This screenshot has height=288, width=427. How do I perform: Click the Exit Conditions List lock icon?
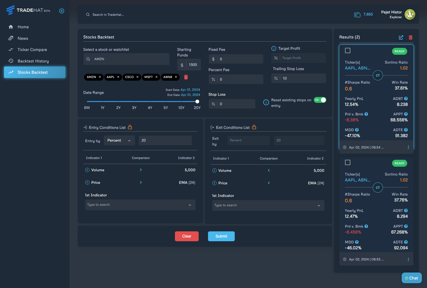[254, 127]
